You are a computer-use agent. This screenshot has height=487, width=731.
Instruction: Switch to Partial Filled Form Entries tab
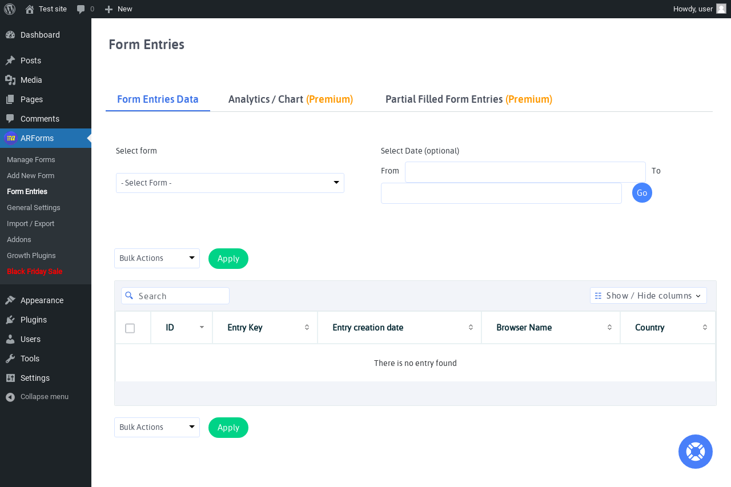[469, 99]
